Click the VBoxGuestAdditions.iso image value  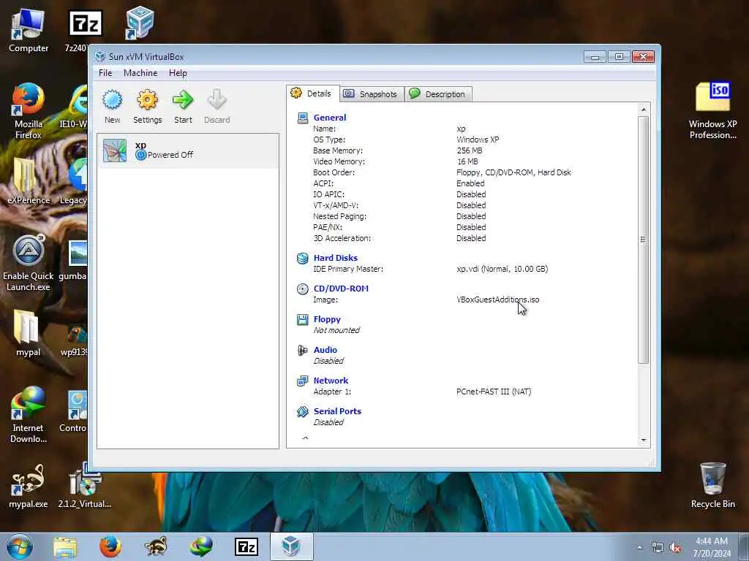point(497,299)
